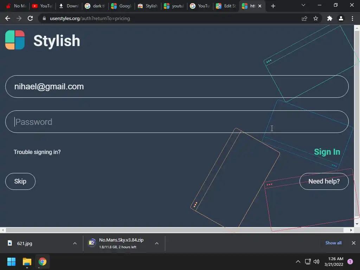The height and width of the screenshot is (270, 360).
Task: Open Trouble signing in link
Action: click(x=37, y=152)
